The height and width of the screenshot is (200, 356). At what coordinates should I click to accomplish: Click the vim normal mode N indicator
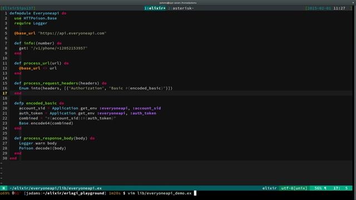tap(4, 188)
